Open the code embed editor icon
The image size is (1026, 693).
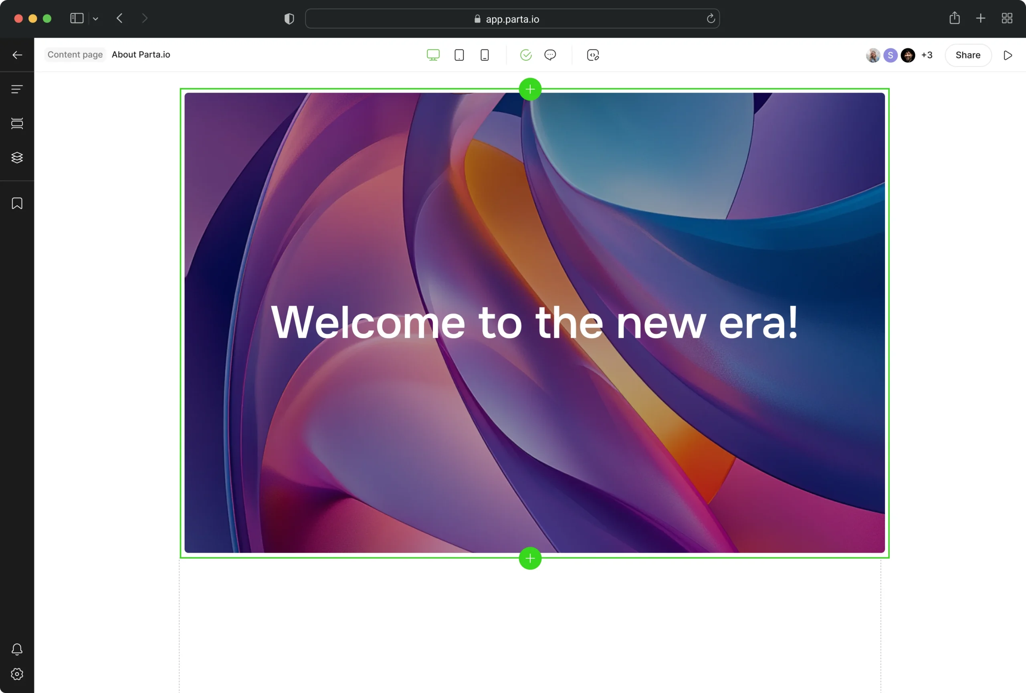point(592,55)
